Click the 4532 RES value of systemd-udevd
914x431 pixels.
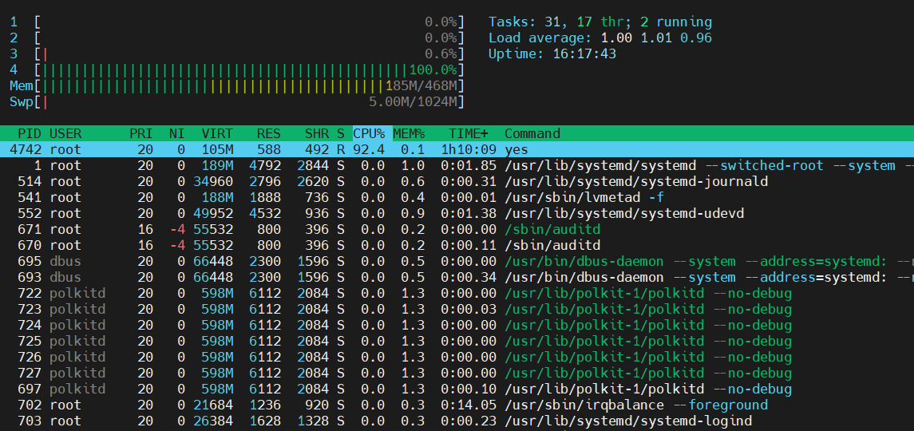pos(265,213)
